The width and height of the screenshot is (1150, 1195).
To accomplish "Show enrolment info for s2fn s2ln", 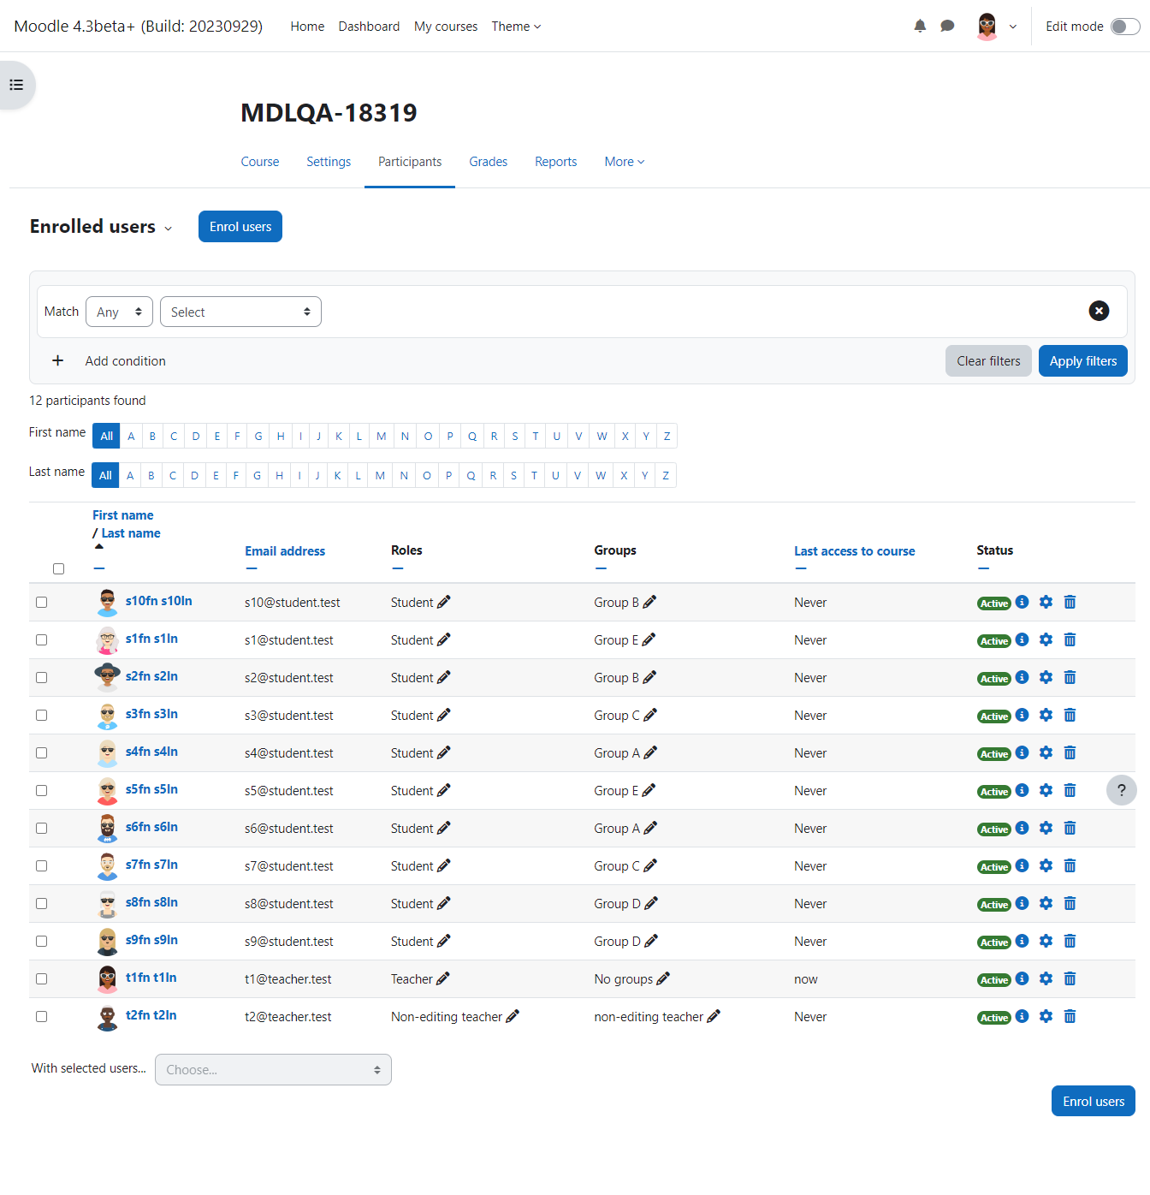I will click(1022, 677).
